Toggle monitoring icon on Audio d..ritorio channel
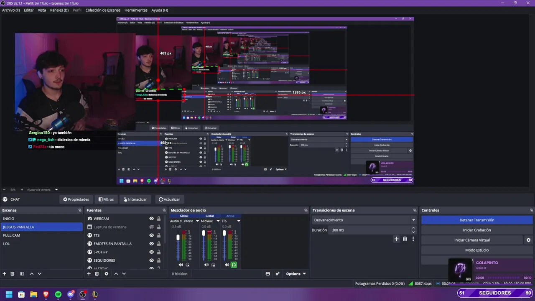Viewport: 535px width, 301px height. (188, 265)
